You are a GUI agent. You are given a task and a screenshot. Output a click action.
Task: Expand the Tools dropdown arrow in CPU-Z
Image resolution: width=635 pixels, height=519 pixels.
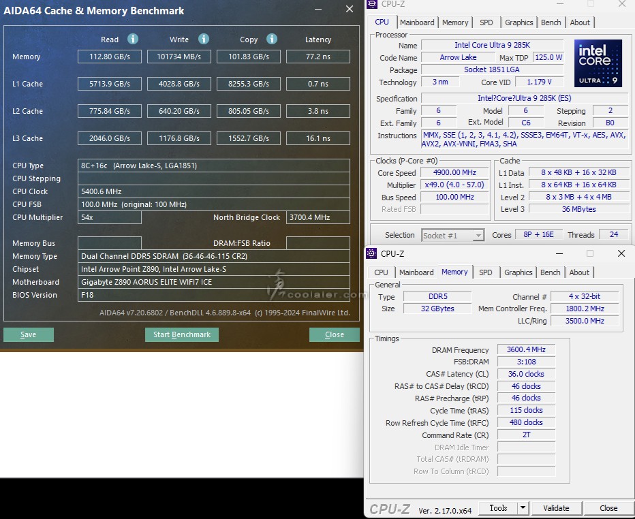523,508
